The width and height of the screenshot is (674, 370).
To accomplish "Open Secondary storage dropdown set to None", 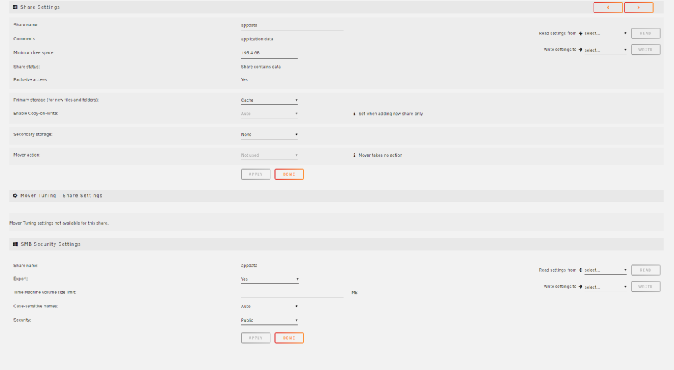I will 269,135.
